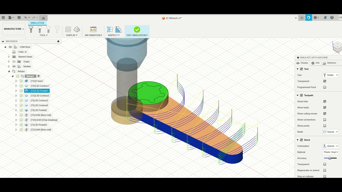Add a new document tab with plus

pyautogui.click(x=302, y=18)
